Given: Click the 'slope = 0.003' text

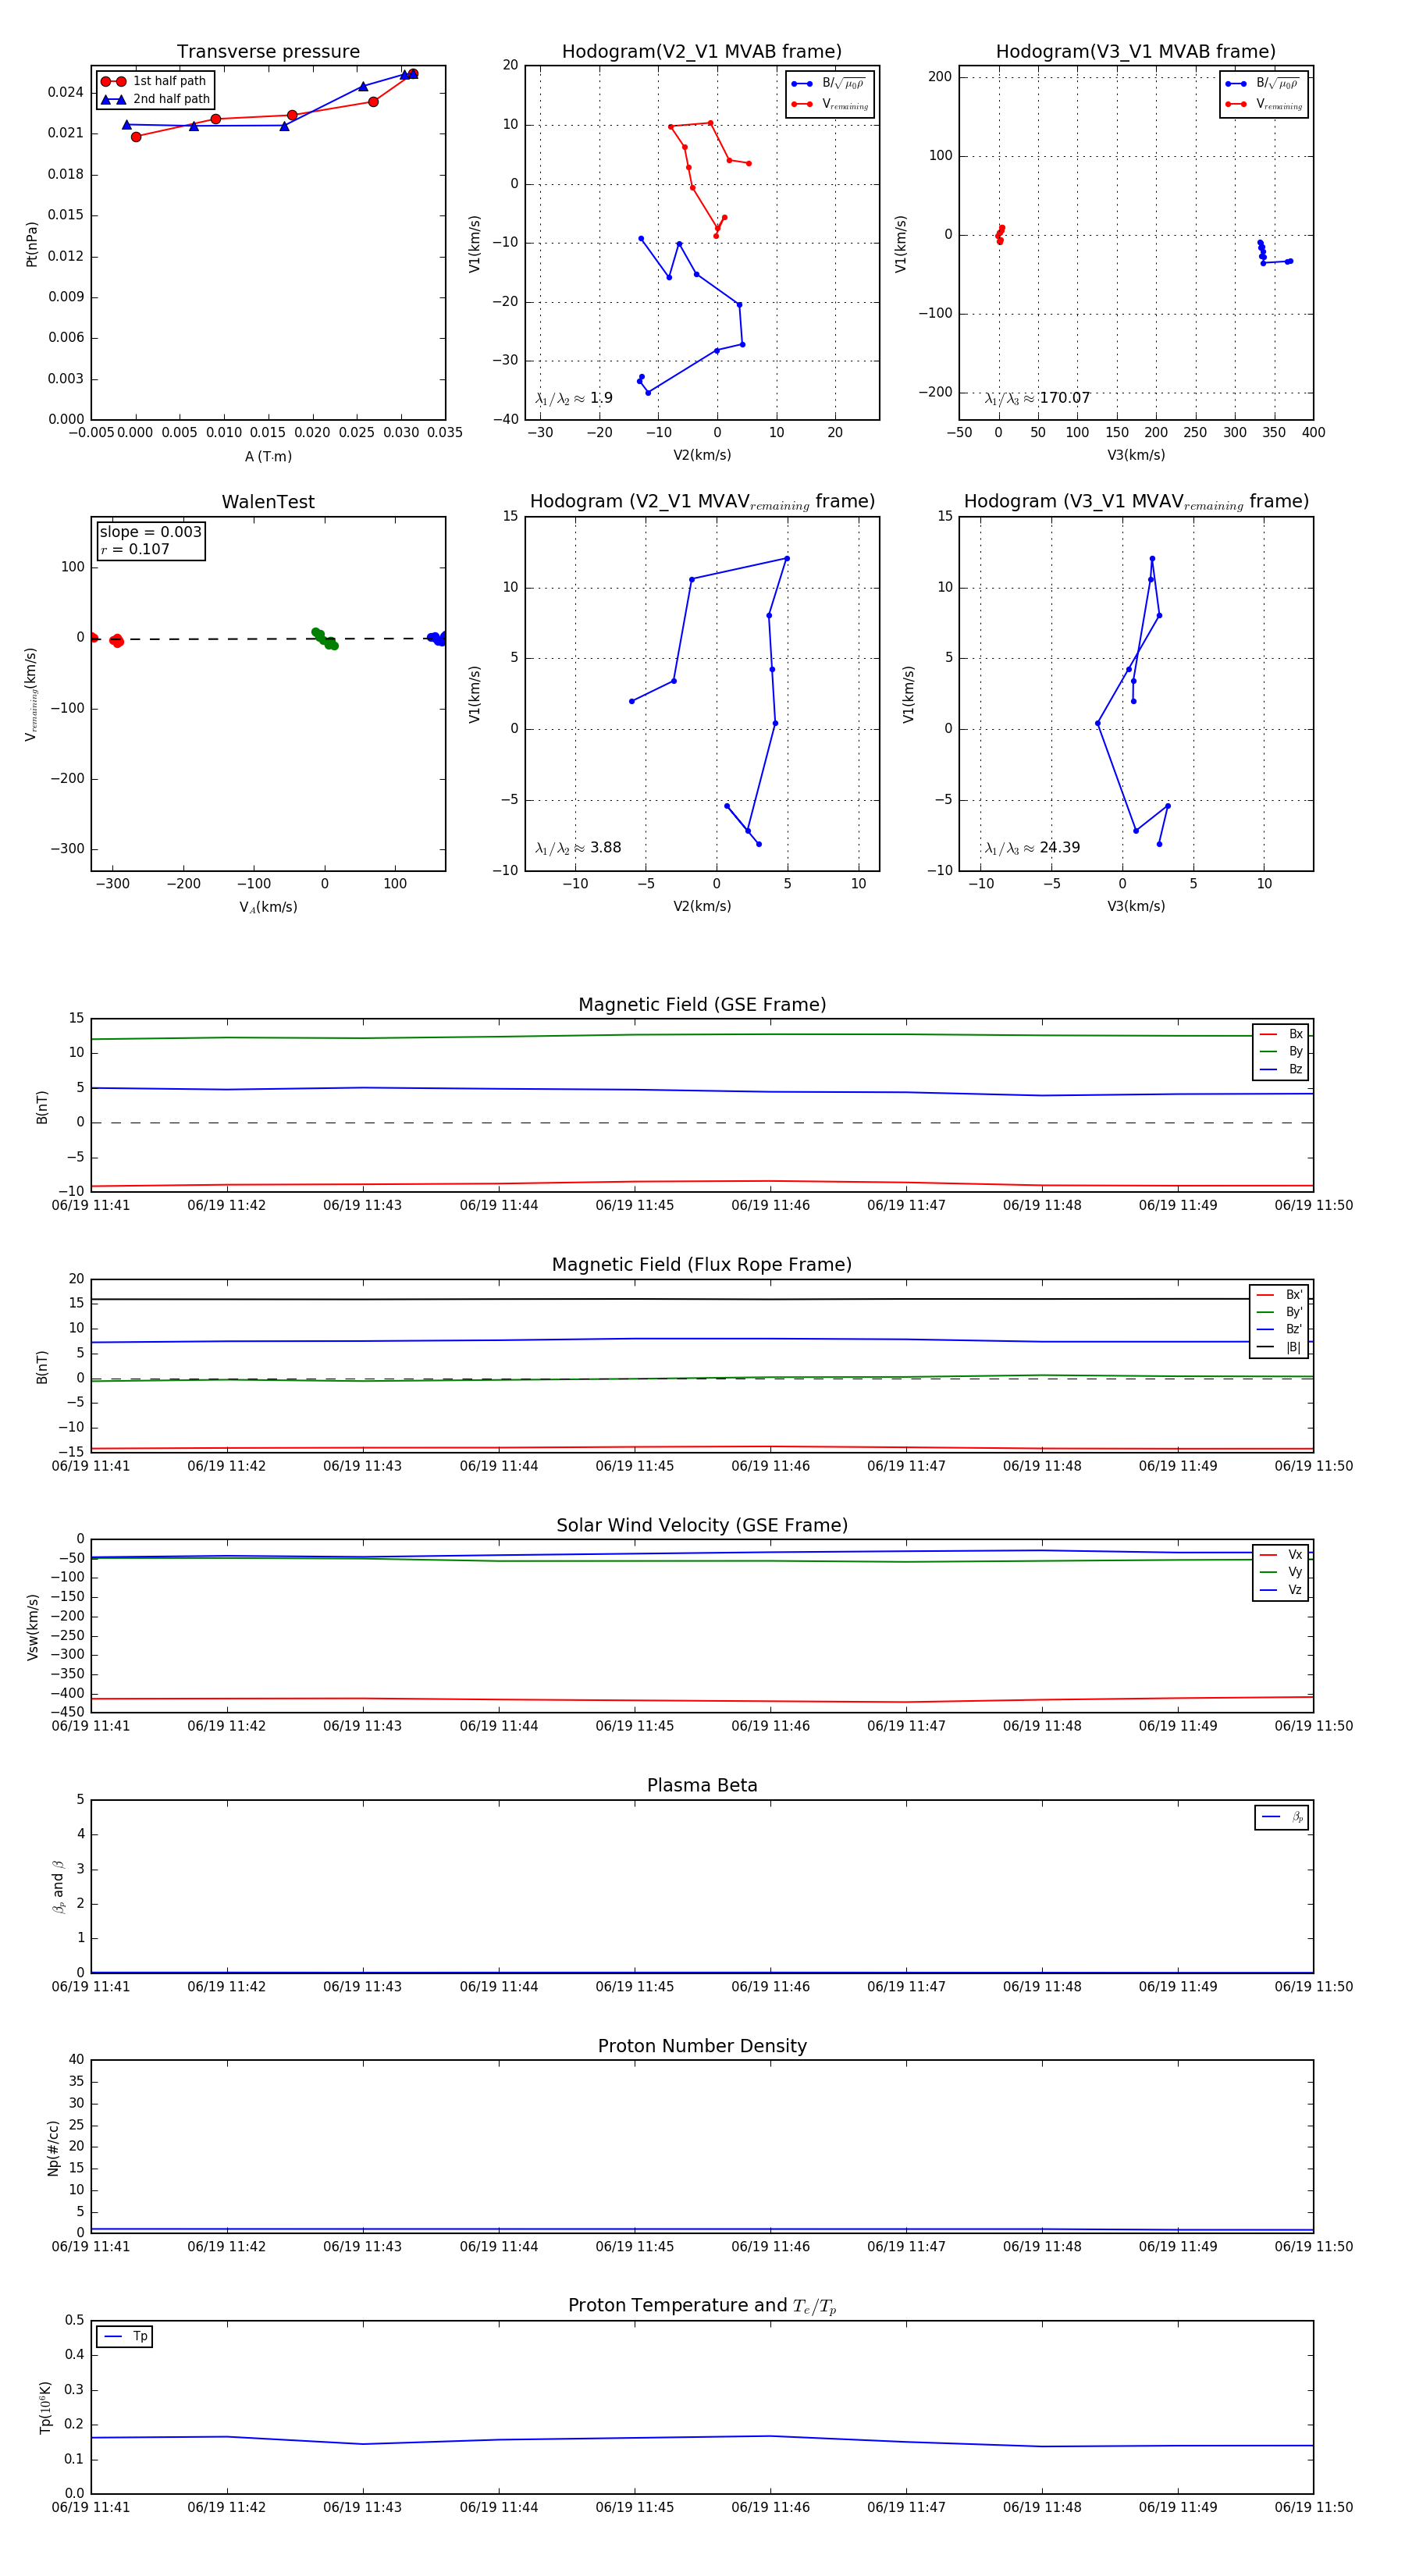Looking at the screenshot, I should pos(150,532).
